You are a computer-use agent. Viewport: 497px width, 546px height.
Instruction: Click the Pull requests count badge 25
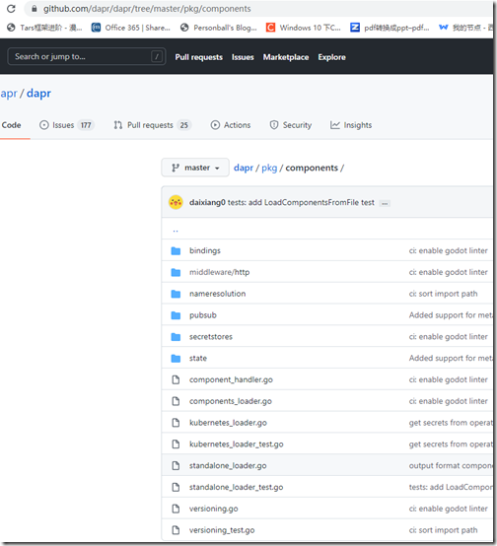[183, 125]
